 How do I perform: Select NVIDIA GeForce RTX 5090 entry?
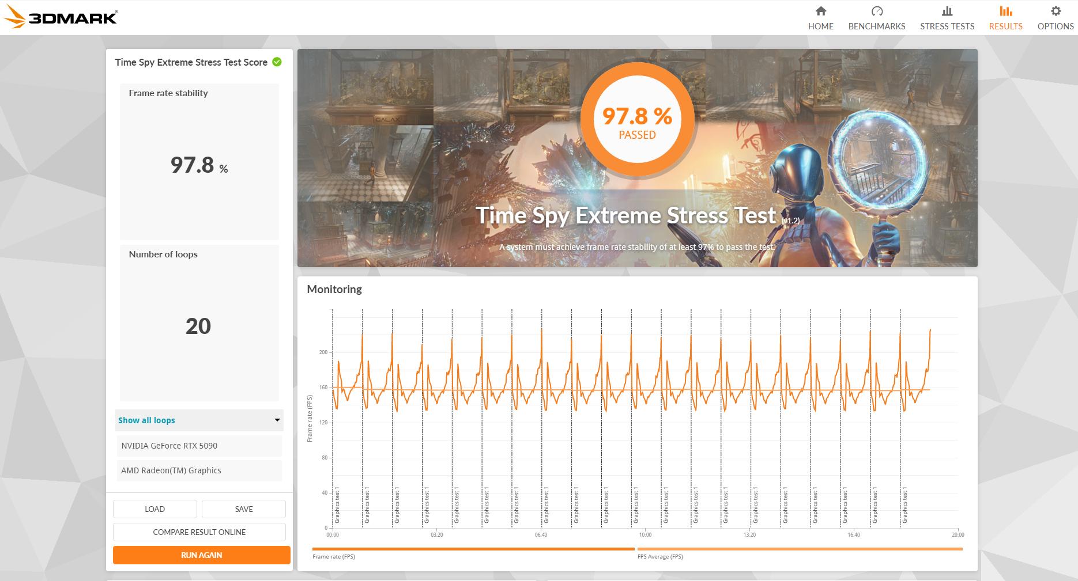(x=199, y=446)
